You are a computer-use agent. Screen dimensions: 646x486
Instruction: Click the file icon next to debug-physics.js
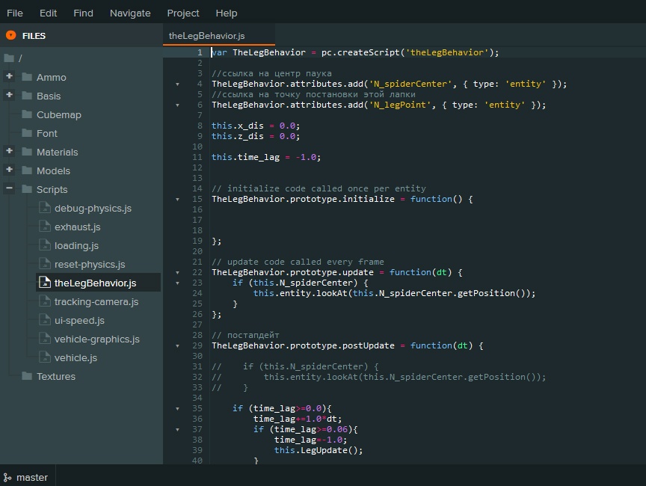pyautogui.click(x=45, y=208)
